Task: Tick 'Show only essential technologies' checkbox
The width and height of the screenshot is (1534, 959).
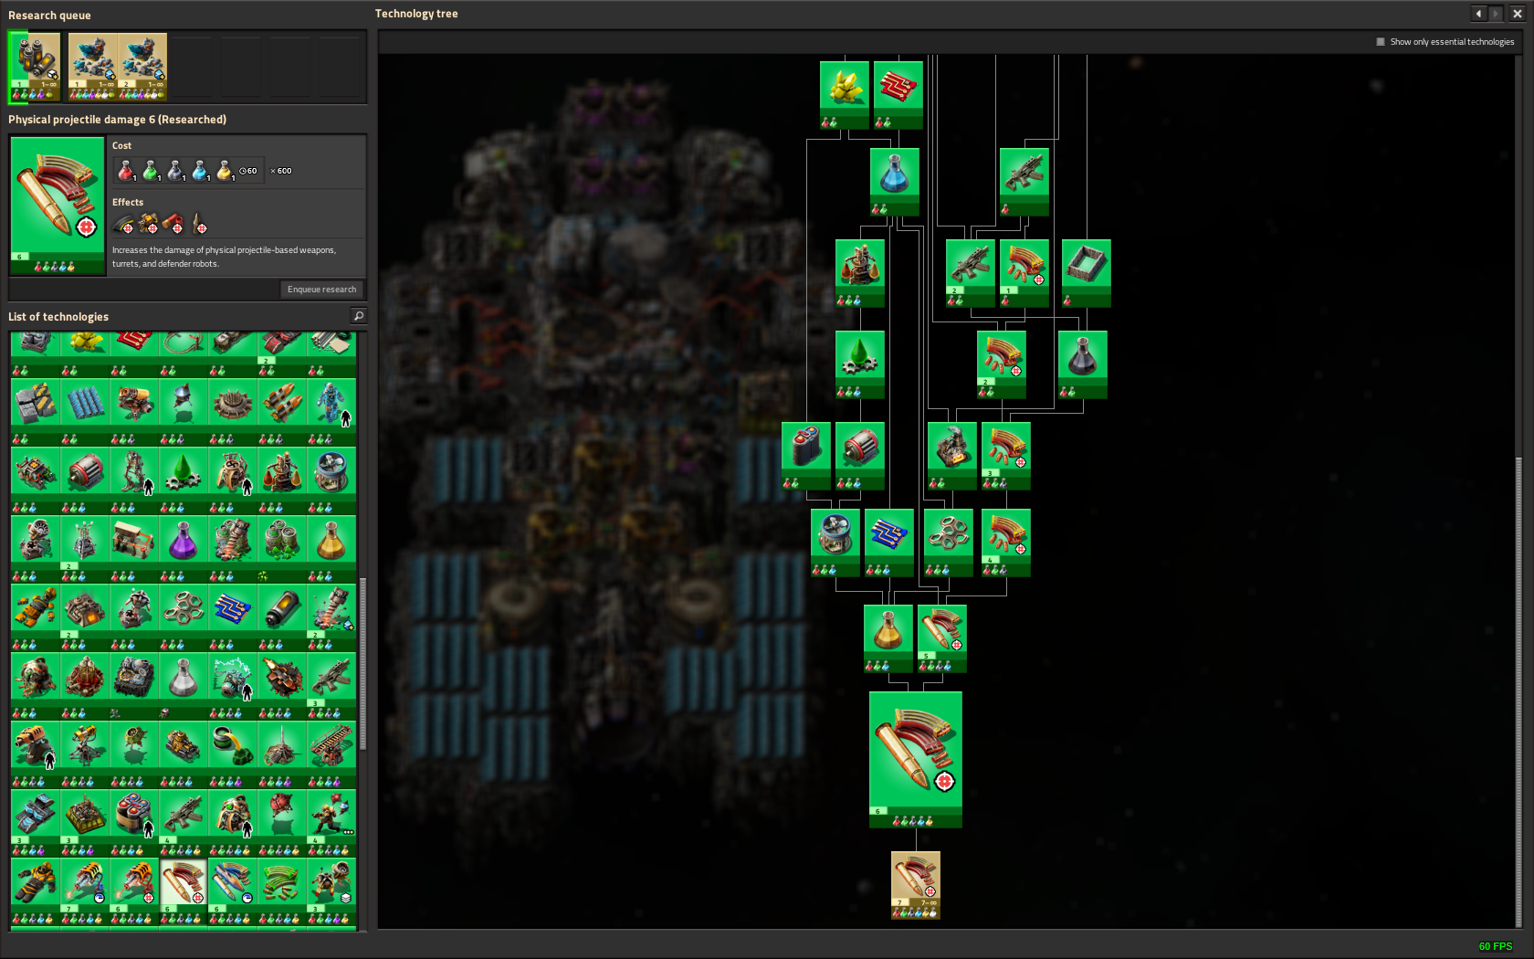Action: (x=1381, y=42)
